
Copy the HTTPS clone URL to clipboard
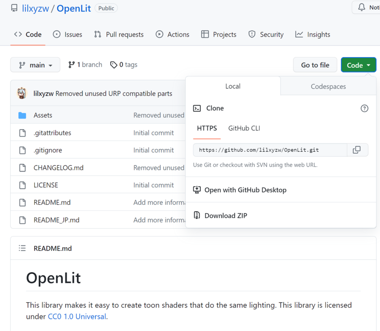pyautogui.click(x=357, y=150)
